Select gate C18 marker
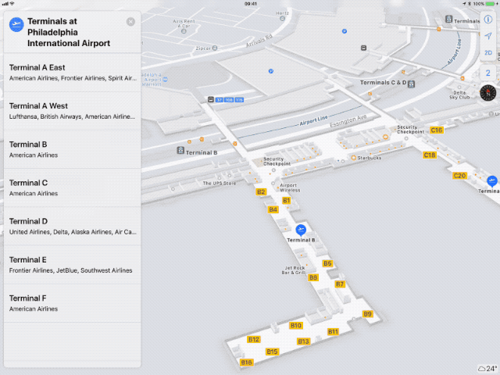 pos(430,155)
